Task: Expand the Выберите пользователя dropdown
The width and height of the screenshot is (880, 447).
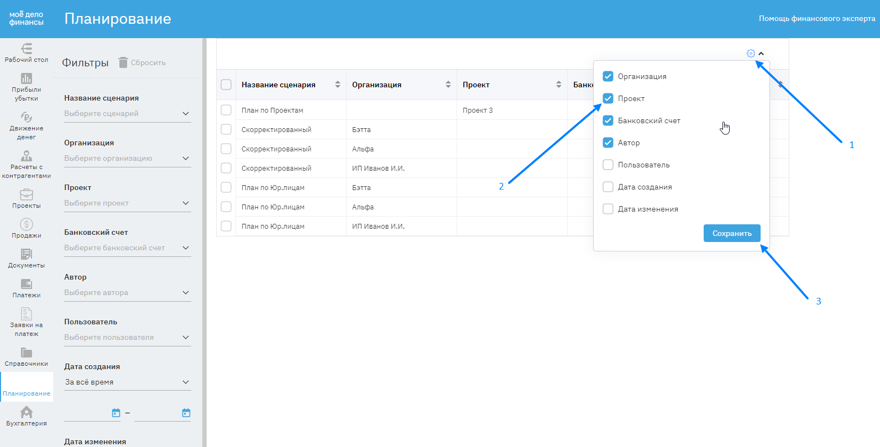Action: [x=128, y=338]
